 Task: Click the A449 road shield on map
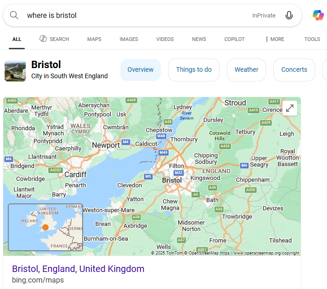pyautogui.click(x=131, y=100)
